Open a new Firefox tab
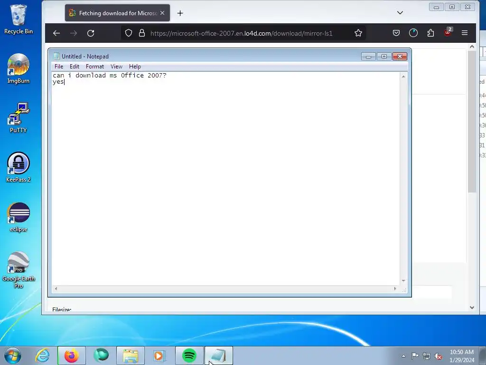Image resolution: width=486 pixels, height=365 pixels. tap(180, 13)
